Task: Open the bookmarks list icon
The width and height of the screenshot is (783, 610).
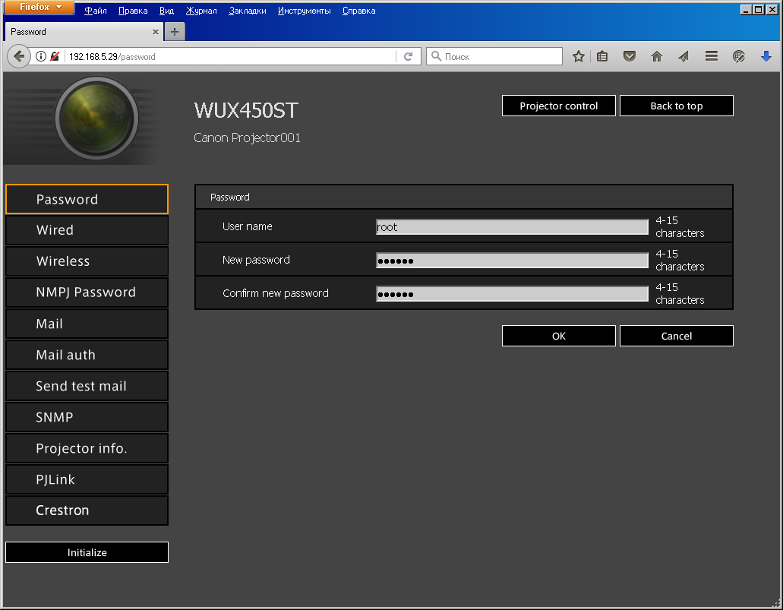Action: (x=602, y=56)
